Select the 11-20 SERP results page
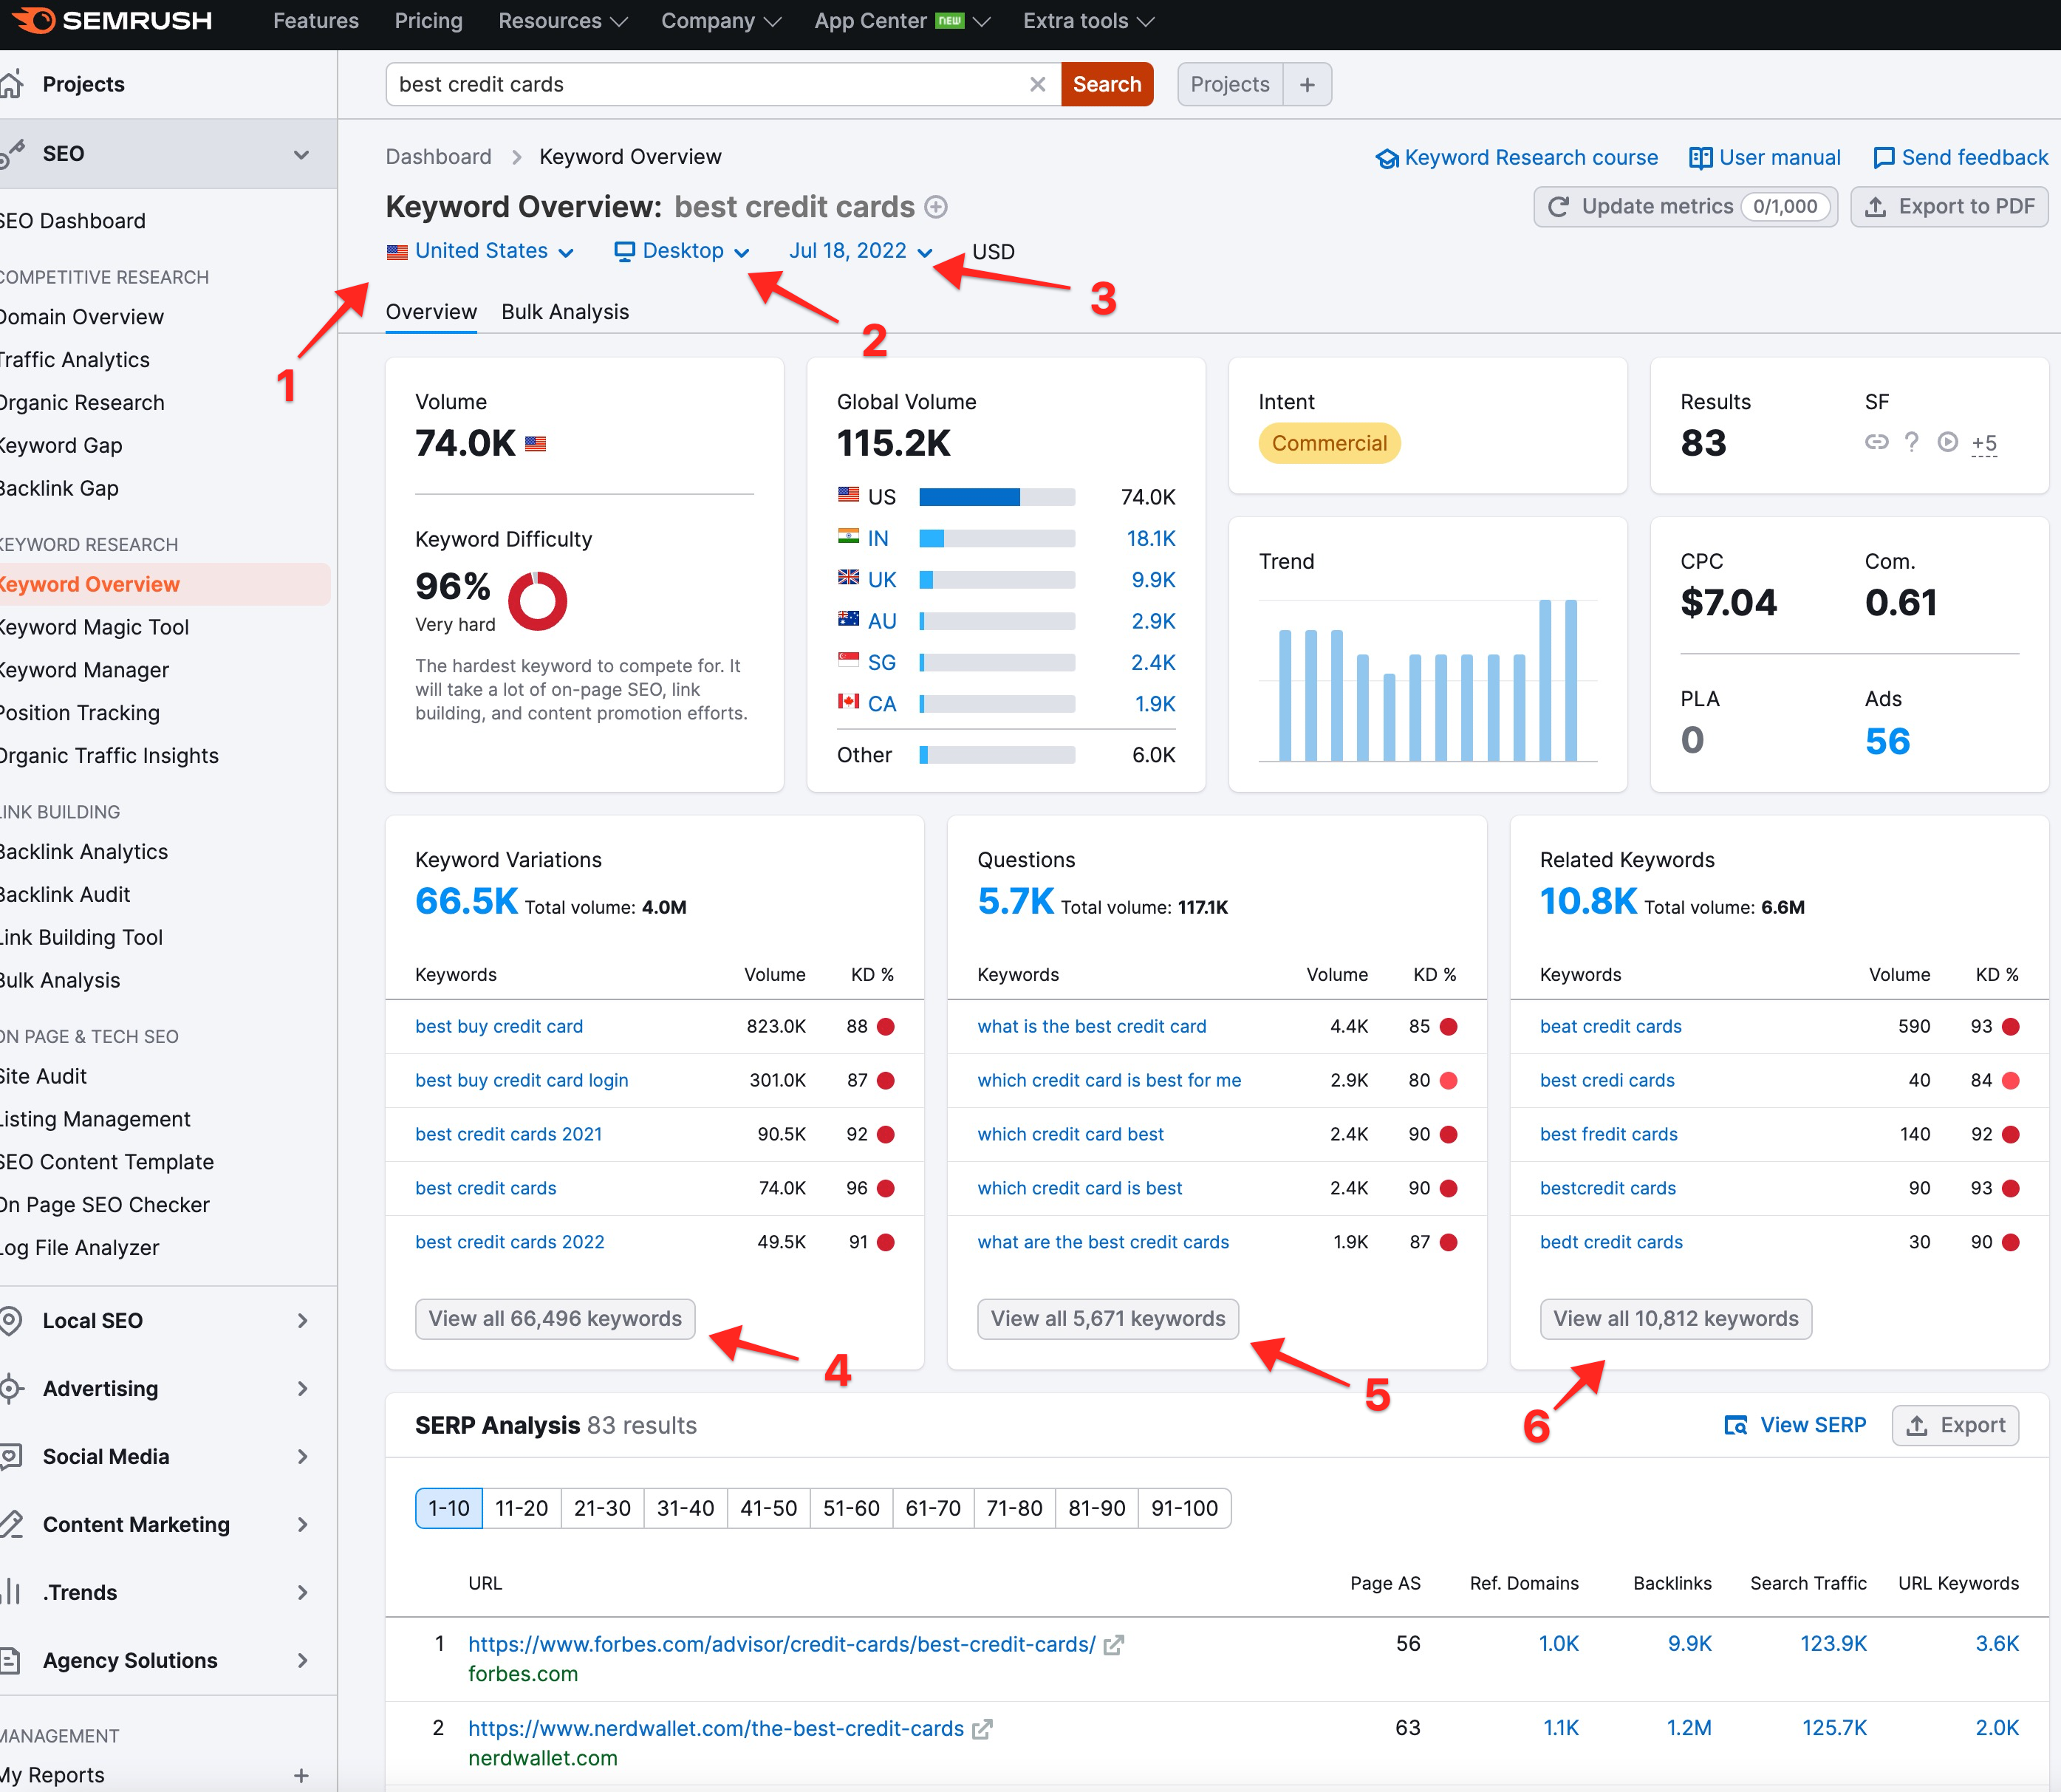Viewport: 2061px width, 1792px height. point(521,1508)
